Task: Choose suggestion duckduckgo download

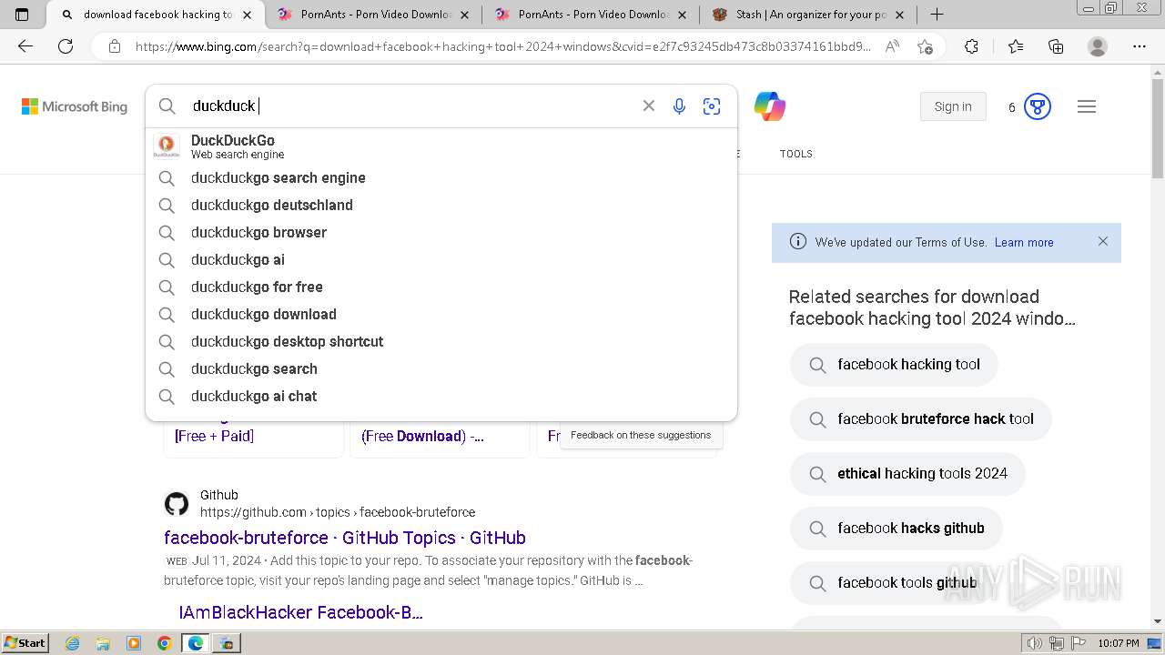Action: (441, 315)
